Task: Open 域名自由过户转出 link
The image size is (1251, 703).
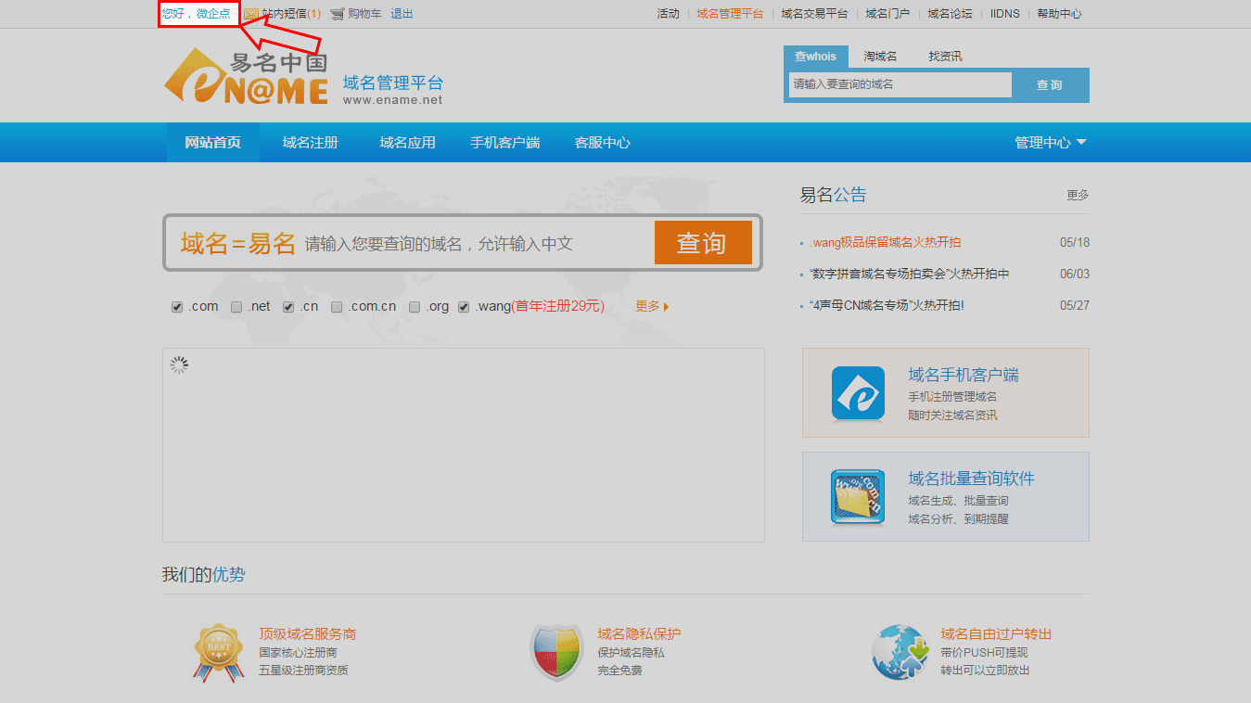Action: pyautogui.click(x=996, y=634)
